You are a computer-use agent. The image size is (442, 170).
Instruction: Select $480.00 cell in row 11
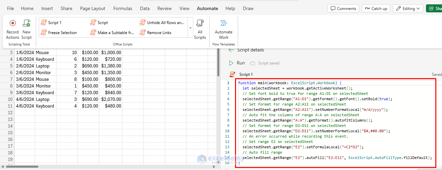pyautogui.click(x=111, y=106)
